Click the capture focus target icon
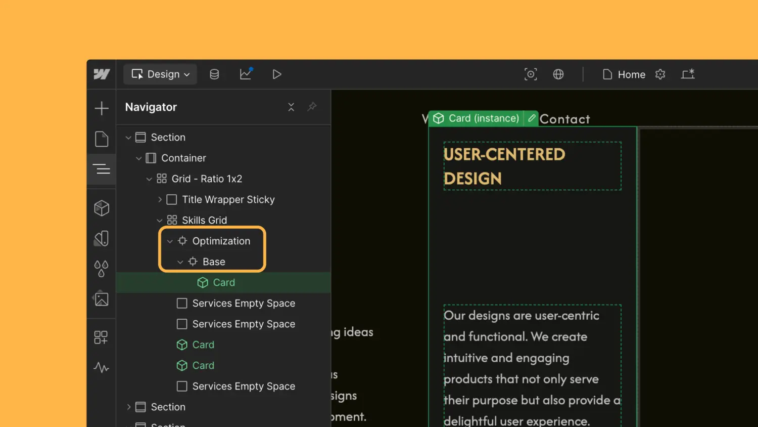This screenshot has height=427, width=758. click(x=531, y=74)
